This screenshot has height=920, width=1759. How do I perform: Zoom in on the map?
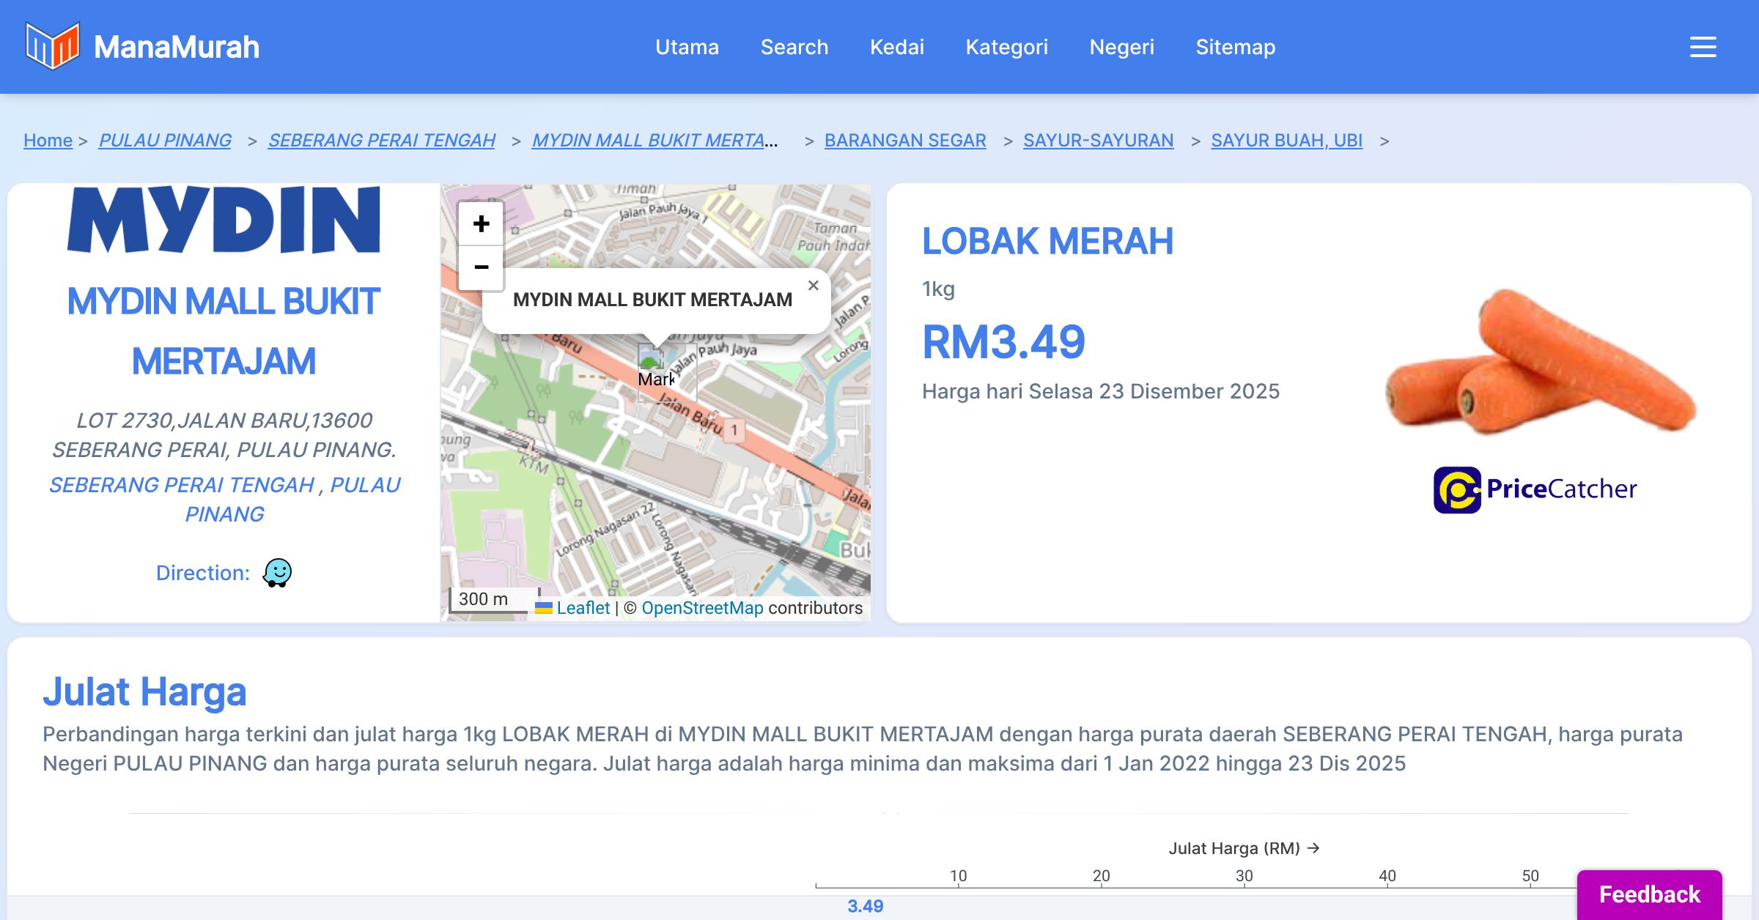[481, 223]
